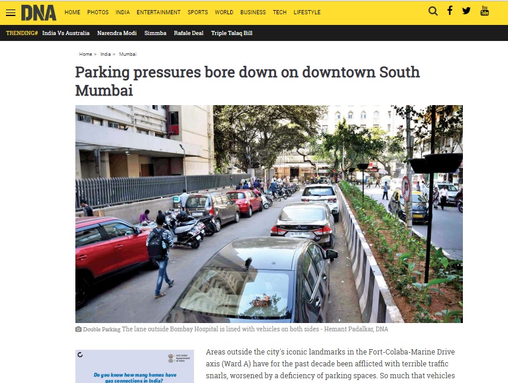Click the Mumbai breadcrumb link
The image size is (508, 383).
pos(128,54)
